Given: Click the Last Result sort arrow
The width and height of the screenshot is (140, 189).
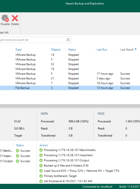Looking at the screenshot, I should 136,49.
